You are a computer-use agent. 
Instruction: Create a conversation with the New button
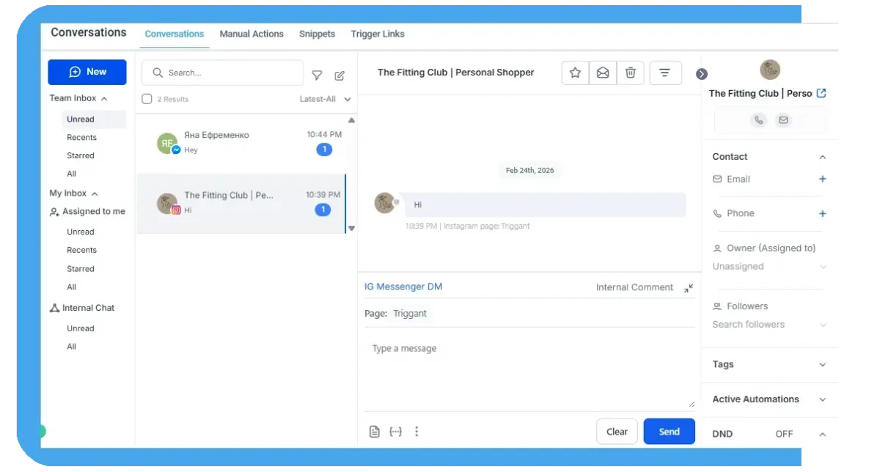pyautogui.click(x=87, y=72)
